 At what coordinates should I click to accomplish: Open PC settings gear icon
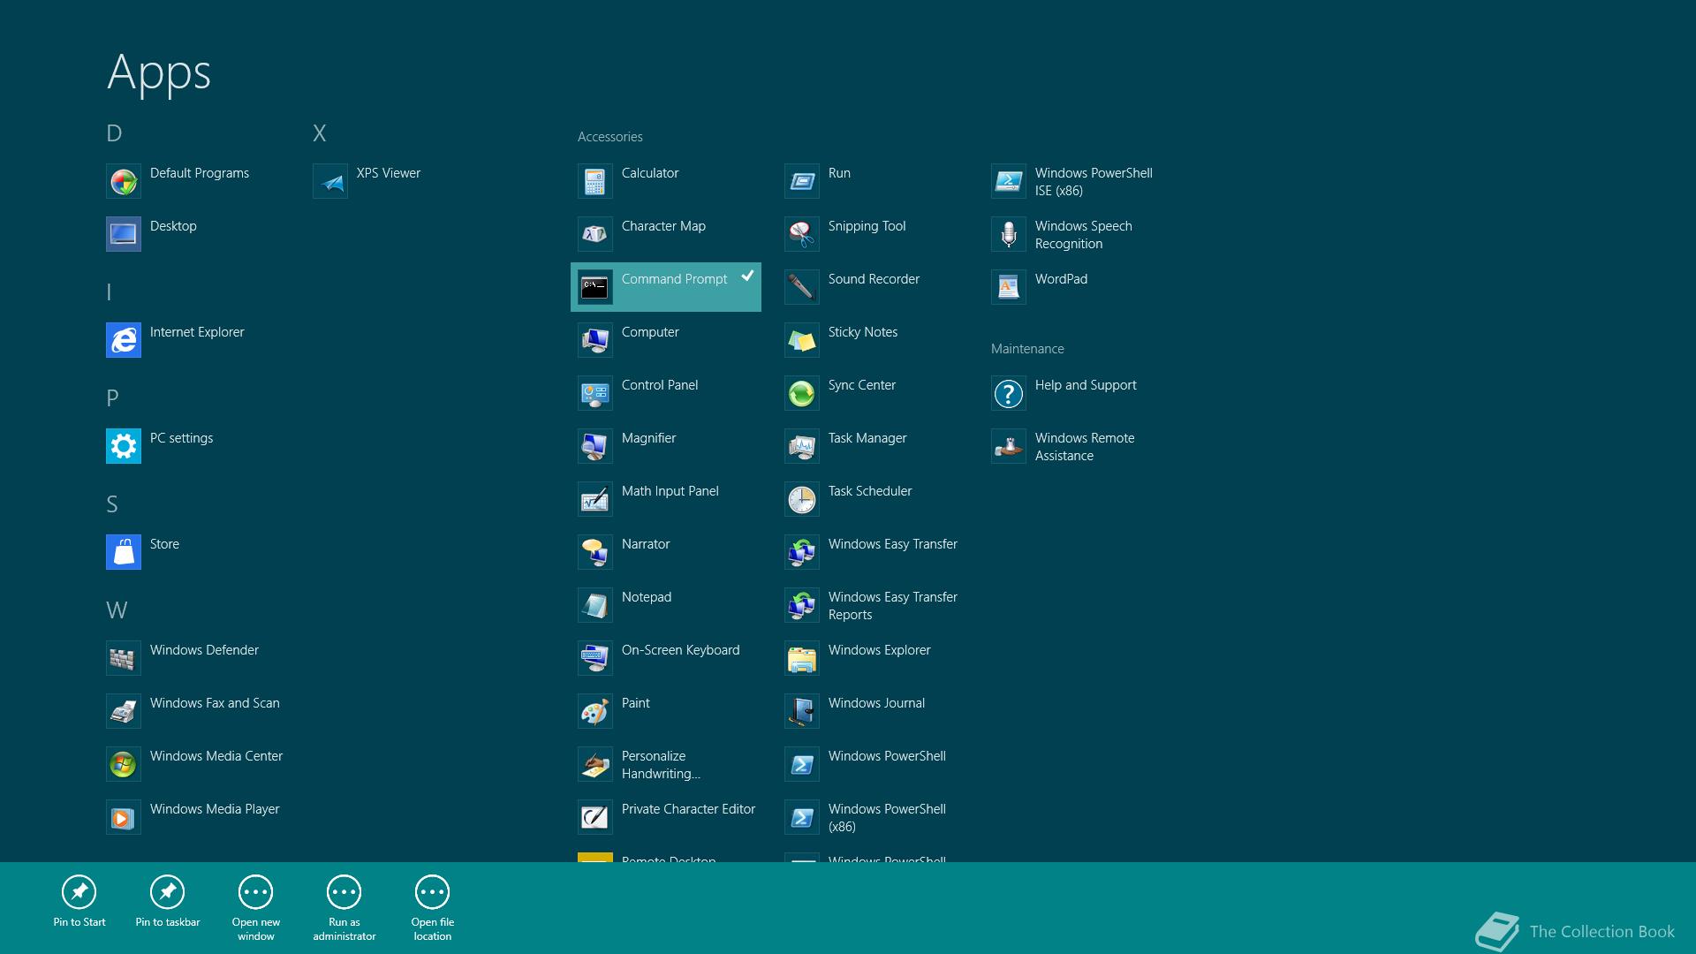(123, 446)
